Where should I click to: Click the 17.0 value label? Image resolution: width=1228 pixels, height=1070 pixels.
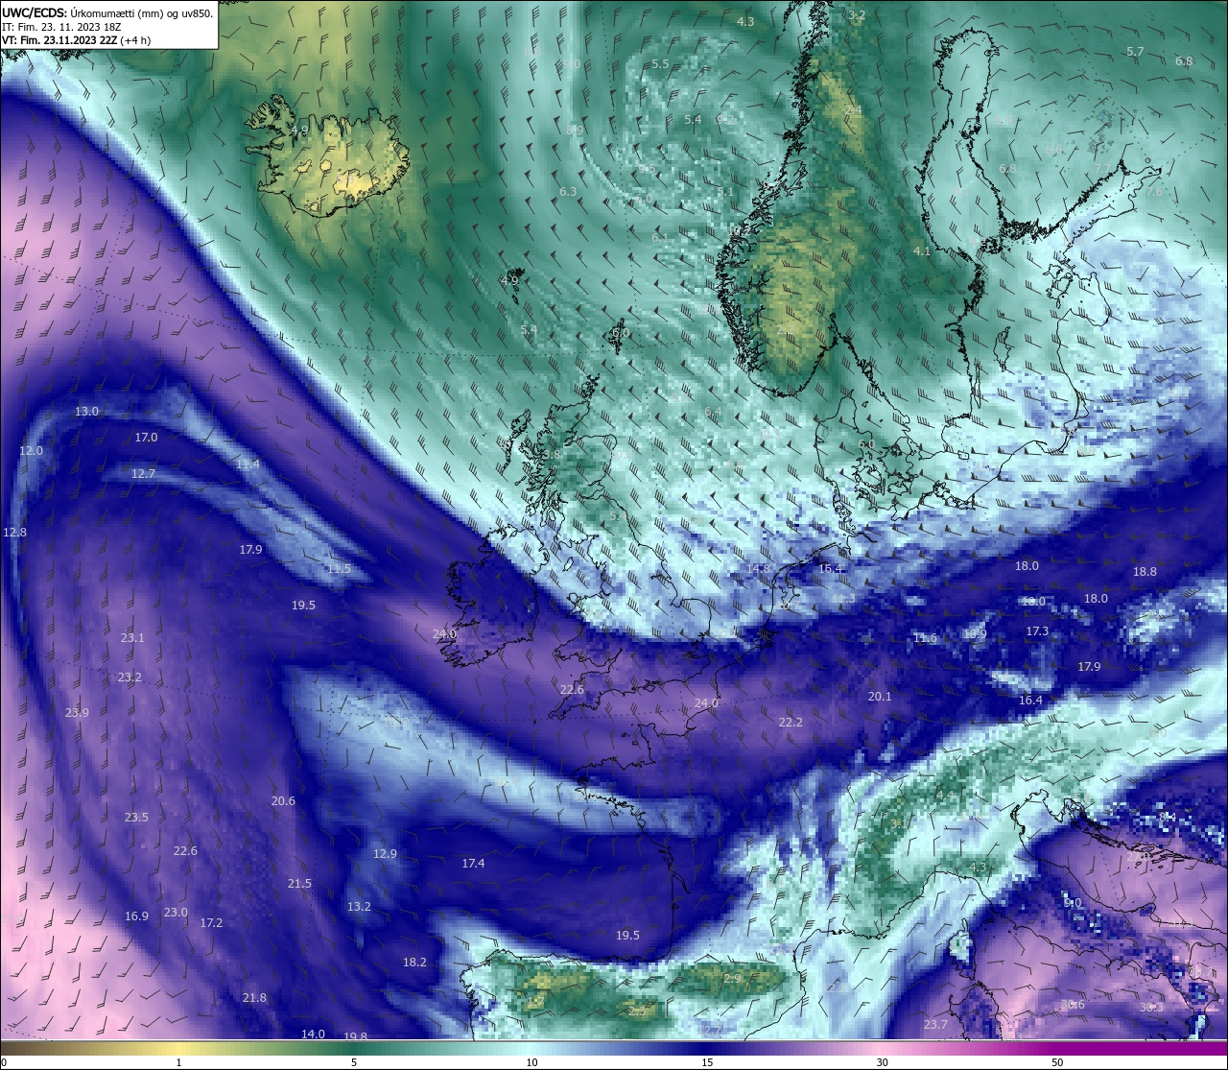(x=146, y=438)
